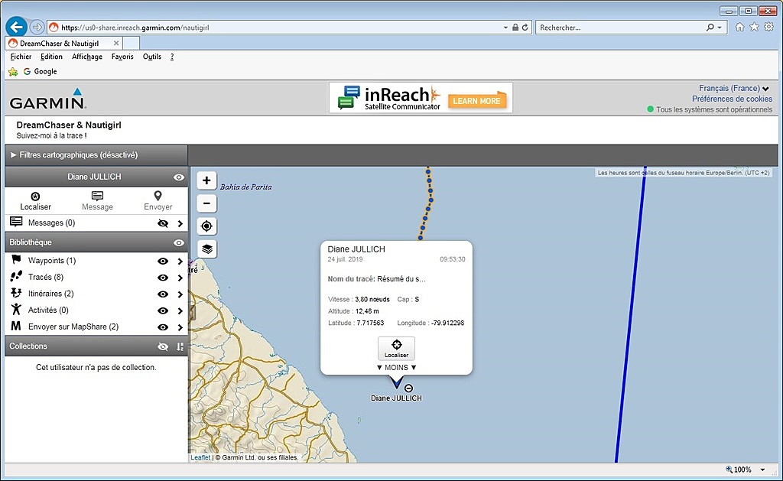Hide Itinéraires with the eye icon
This screenshot has width=783, height=481.
(x=163, y=294)
